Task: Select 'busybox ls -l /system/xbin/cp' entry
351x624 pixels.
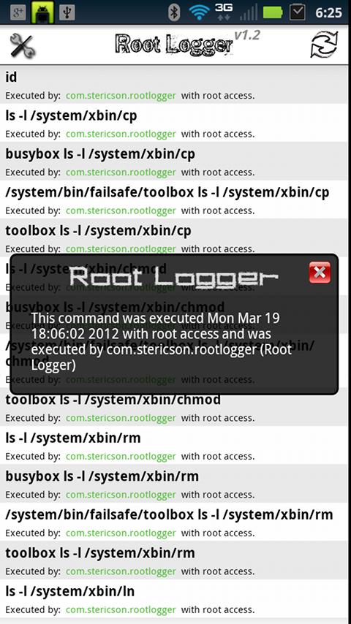Action: coord(174,161)
